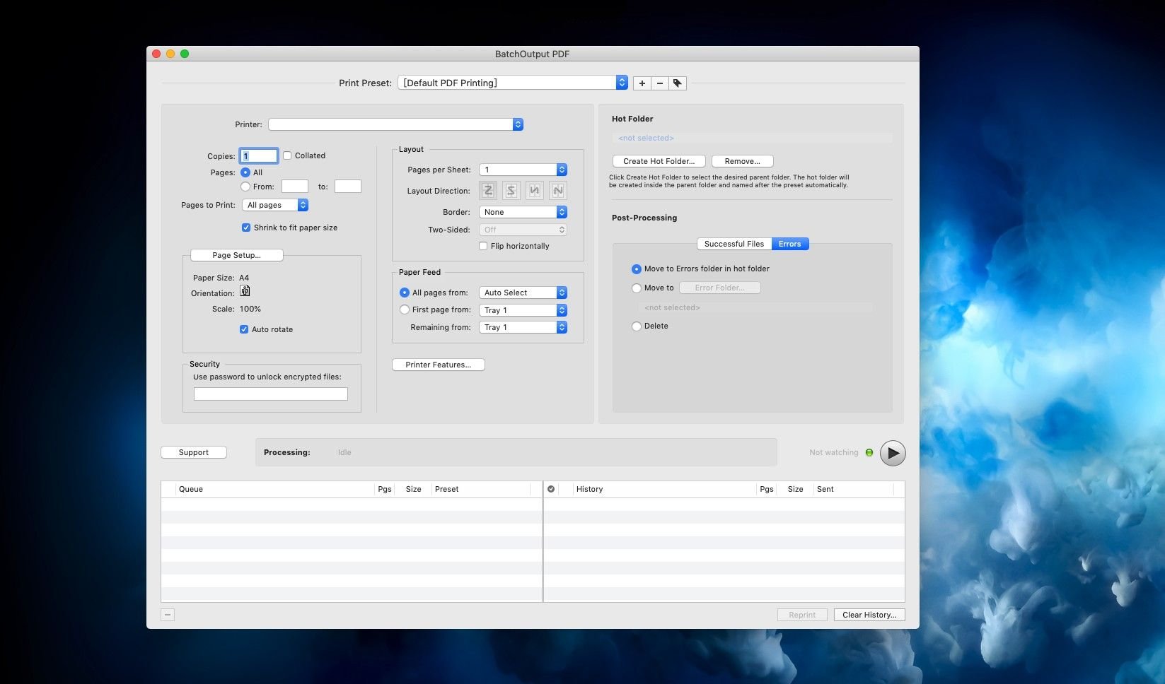Enable Flip horizontally checkbox
Screen dimensions: 1165x684
pyautogui.click(x=483, y=246)
